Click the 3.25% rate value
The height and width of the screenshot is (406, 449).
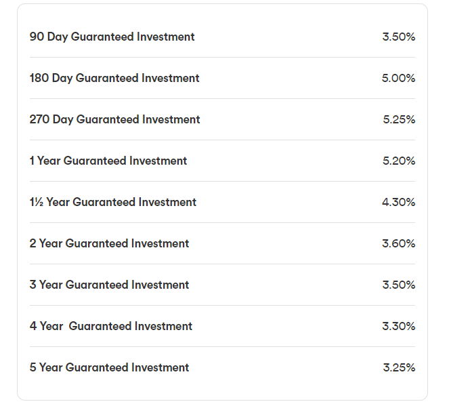point(399,367)
